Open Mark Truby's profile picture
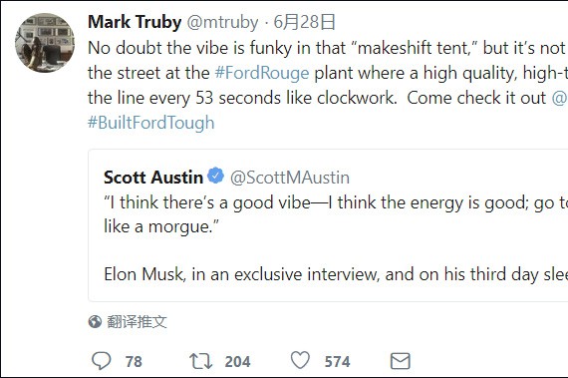Viewport: 568px width, 378px height. tap(45, 43)
